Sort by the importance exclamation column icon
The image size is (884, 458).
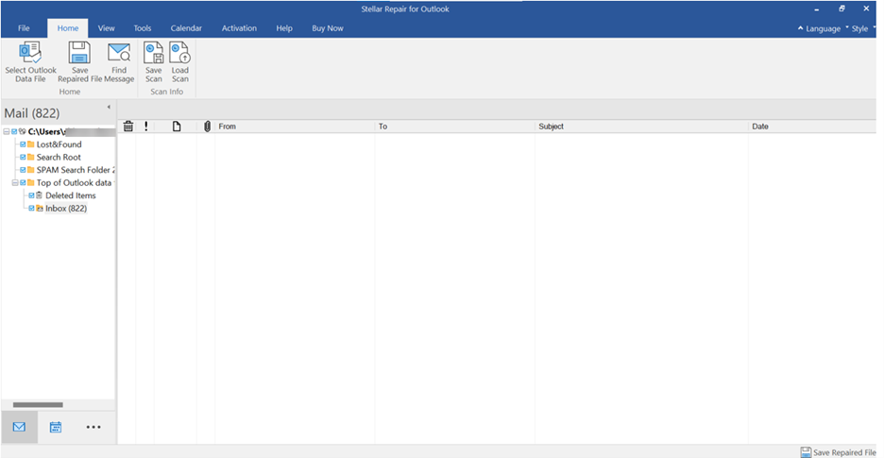(146, 127)
